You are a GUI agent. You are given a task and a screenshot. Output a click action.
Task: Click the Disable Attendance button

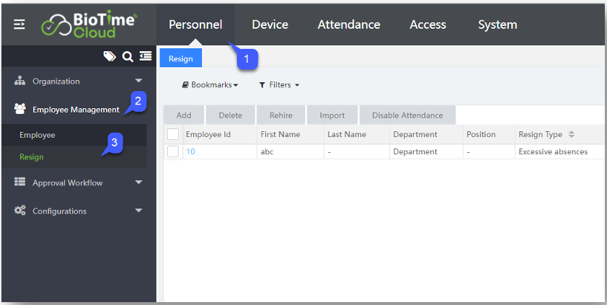[x=407, y=115]
